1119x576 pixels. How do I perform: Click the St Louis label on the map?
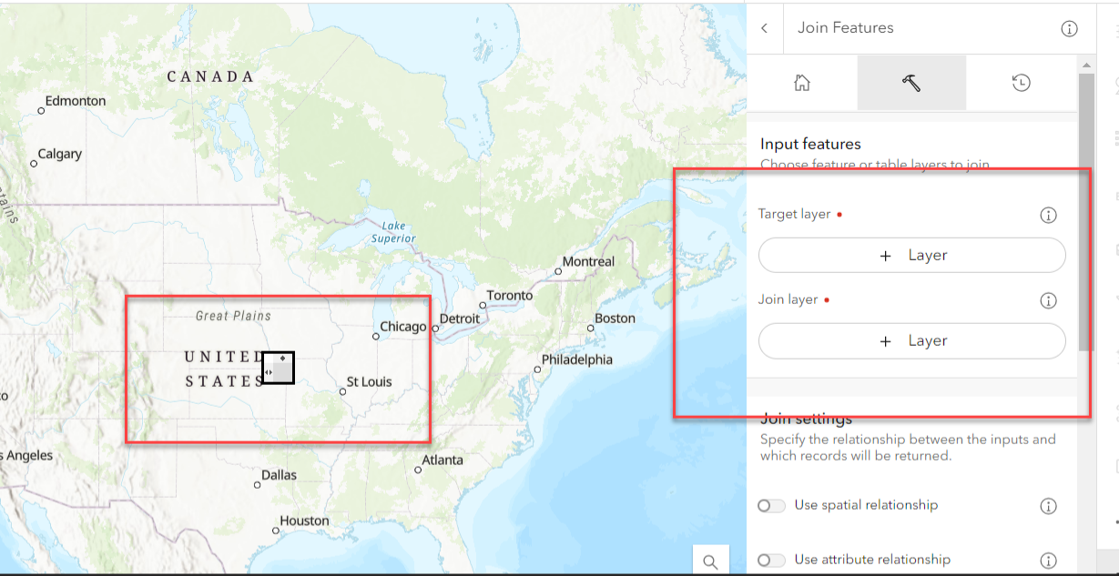(x=370, y=382)
